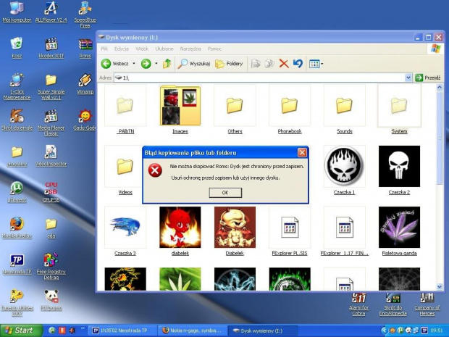Select the Winamp desktop icon
Viewport: 449px width, 337px height.
pyautogui.click(x=85, y=80)
